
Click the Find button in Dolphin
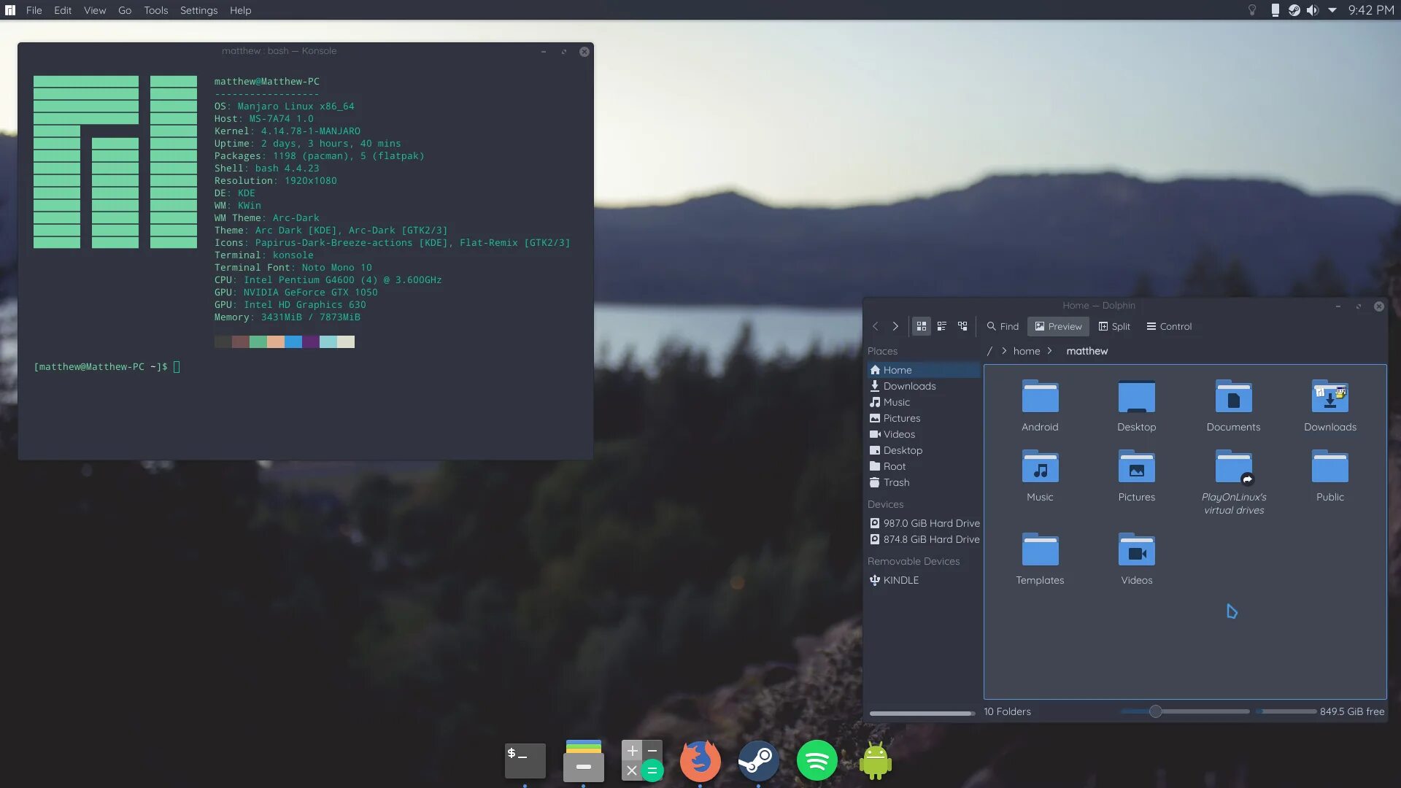click(x=1003, y=326)
